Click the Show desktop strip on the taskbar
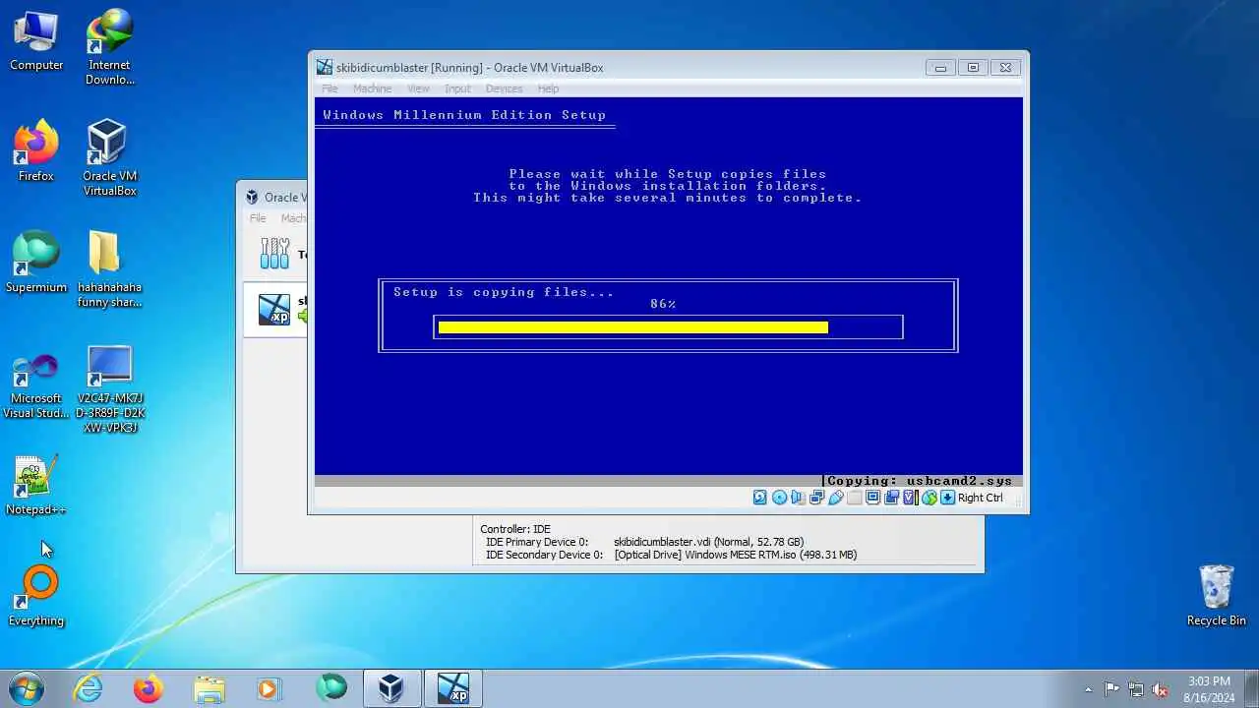The height and width of the screenshot is (708, 1259). tap(1252, 688)
